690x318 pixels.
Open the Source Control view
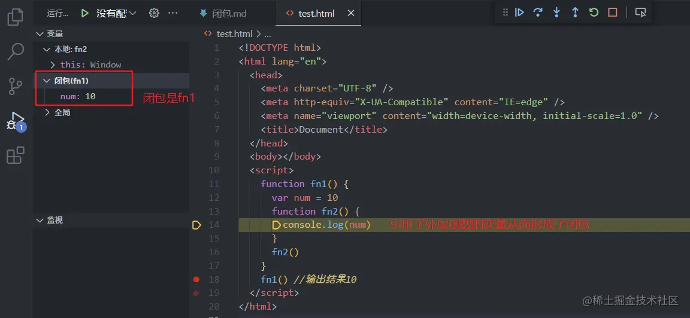point(16,85)
